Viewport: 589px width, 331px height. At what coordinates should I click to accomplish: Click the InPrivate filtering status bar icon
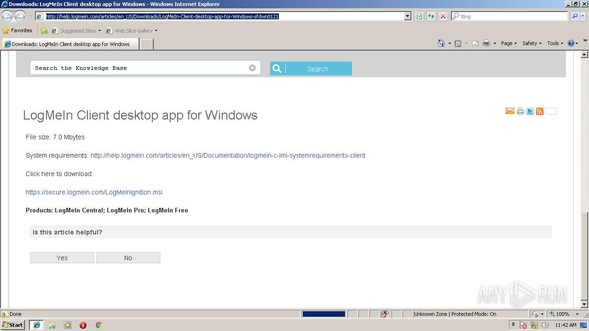(x=385, y=314)
